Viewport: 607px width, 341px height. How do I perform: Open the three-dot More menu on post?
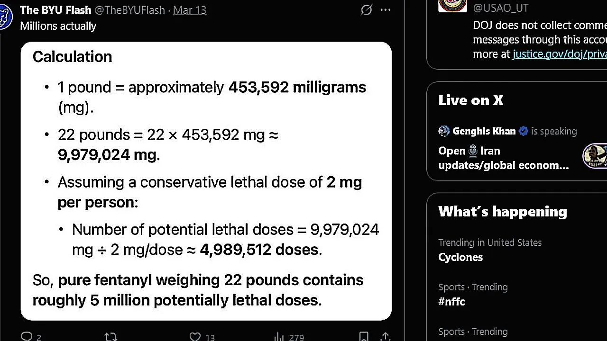click(x=386, y=10)
